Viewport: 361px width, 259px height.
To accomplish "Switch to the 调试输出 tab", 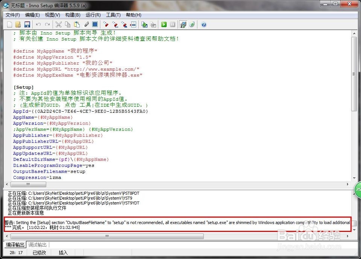I will click(37, 244).
